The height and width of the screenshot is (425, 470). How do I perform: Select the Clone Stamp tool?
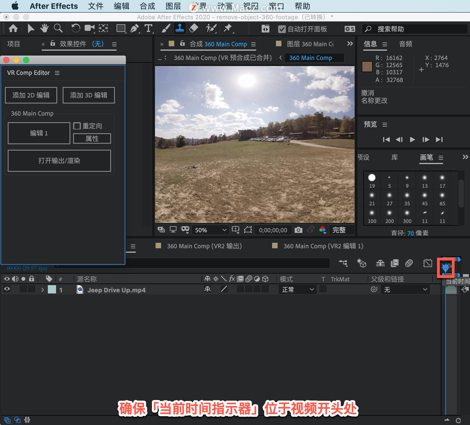(x=180, y=28)
